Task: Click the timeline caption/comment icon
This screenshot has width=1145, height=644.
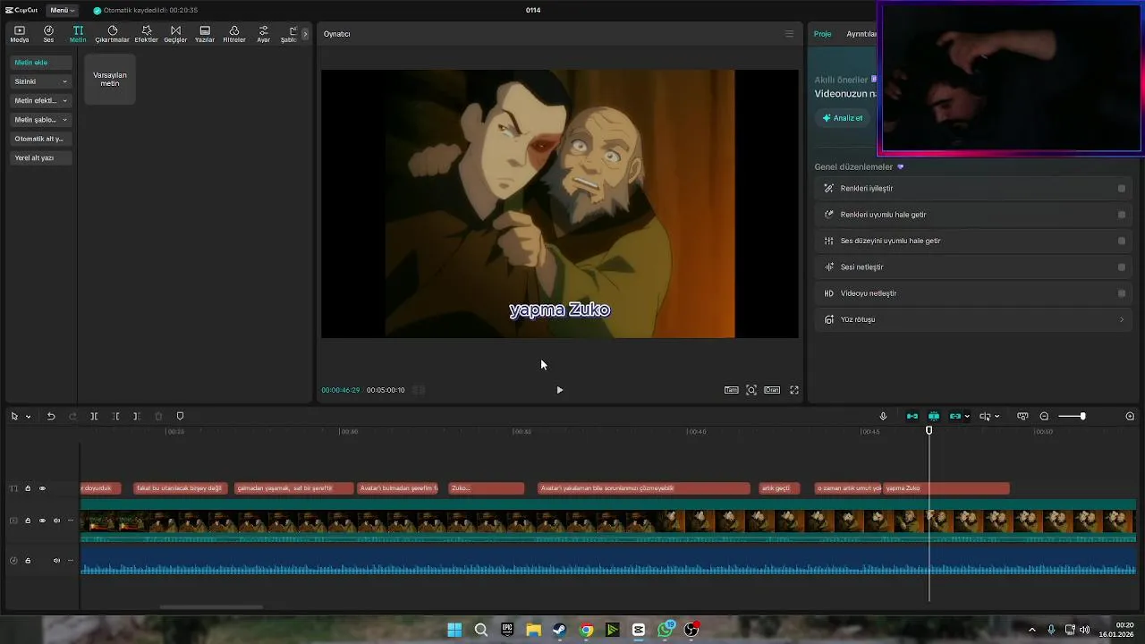Action: pyautogui.click(x=1022, y=416)
